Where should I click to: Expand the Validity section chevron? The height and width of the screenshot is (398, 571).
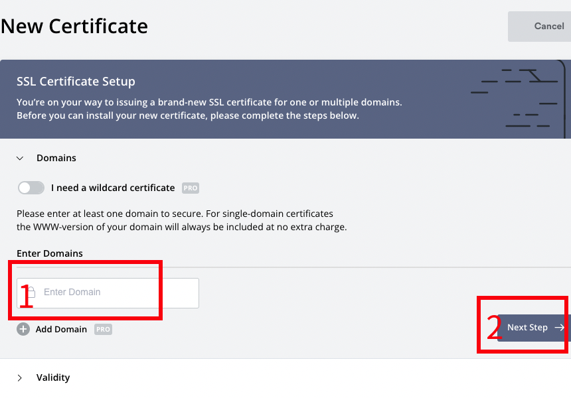[x=20, y=378]
